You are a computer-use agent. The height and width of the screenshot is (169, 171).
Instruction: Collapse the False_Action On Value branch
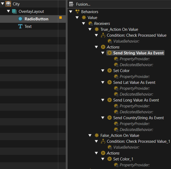(90, 136)
